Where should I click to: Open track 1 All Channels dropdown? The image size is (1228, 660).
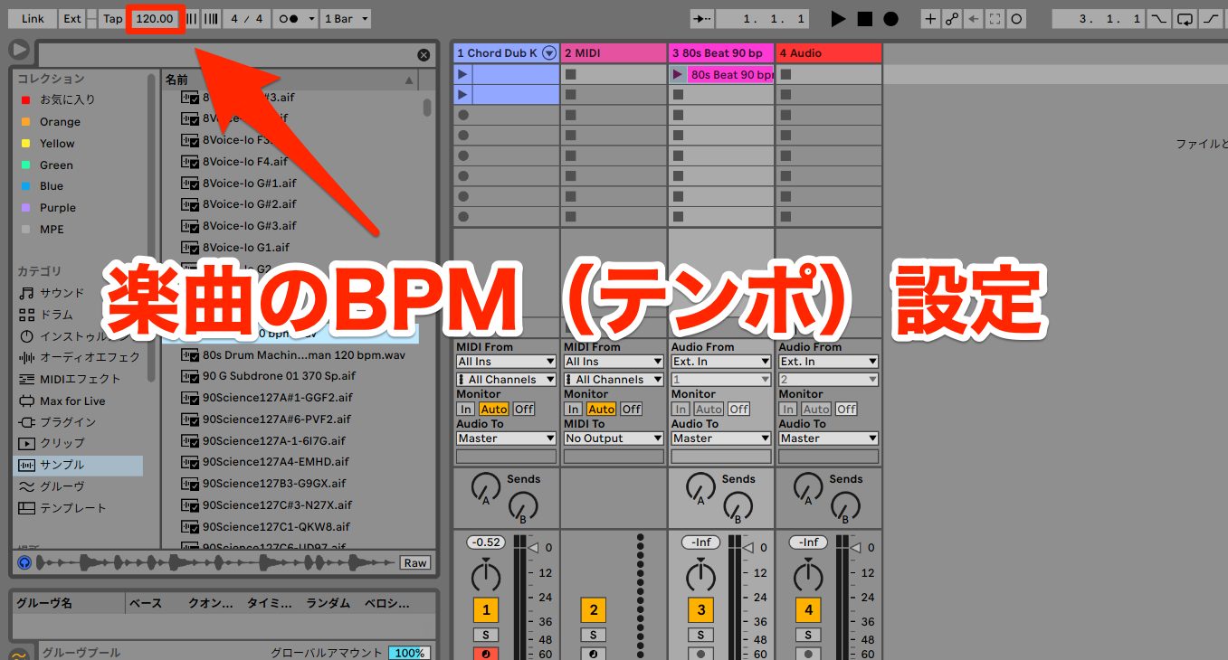click(x=506, y=380)
